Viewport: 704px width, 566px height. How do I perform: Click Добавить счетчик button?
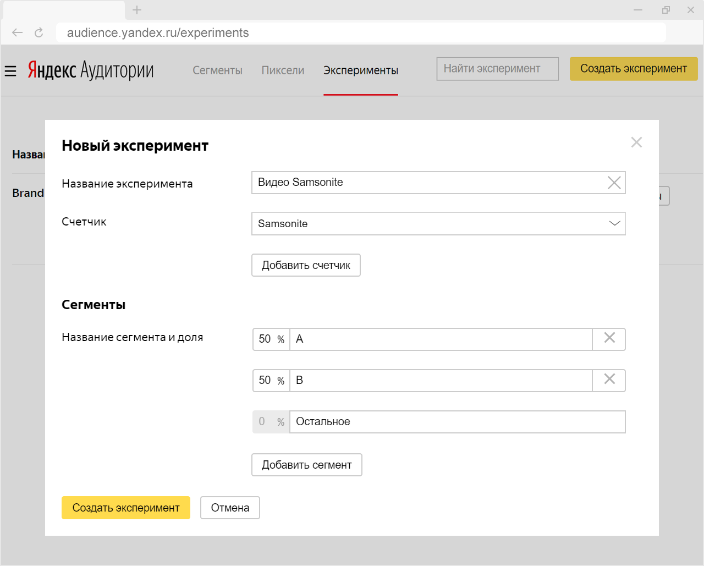click(x=306, y=265)
